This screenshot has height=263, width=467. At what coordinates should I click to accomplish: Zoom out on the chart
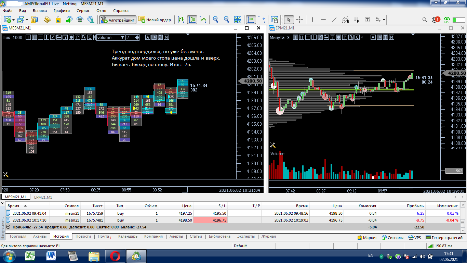click(x=227, y=20)
